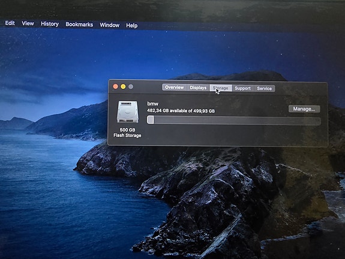Viewport: 345px width, 259px height.
Task: Open the Displays tab
Action: tap(198, 88)
